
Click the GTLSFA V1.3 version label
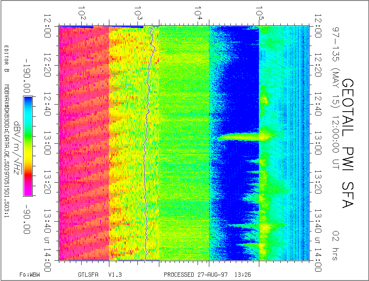pos(95,275)
